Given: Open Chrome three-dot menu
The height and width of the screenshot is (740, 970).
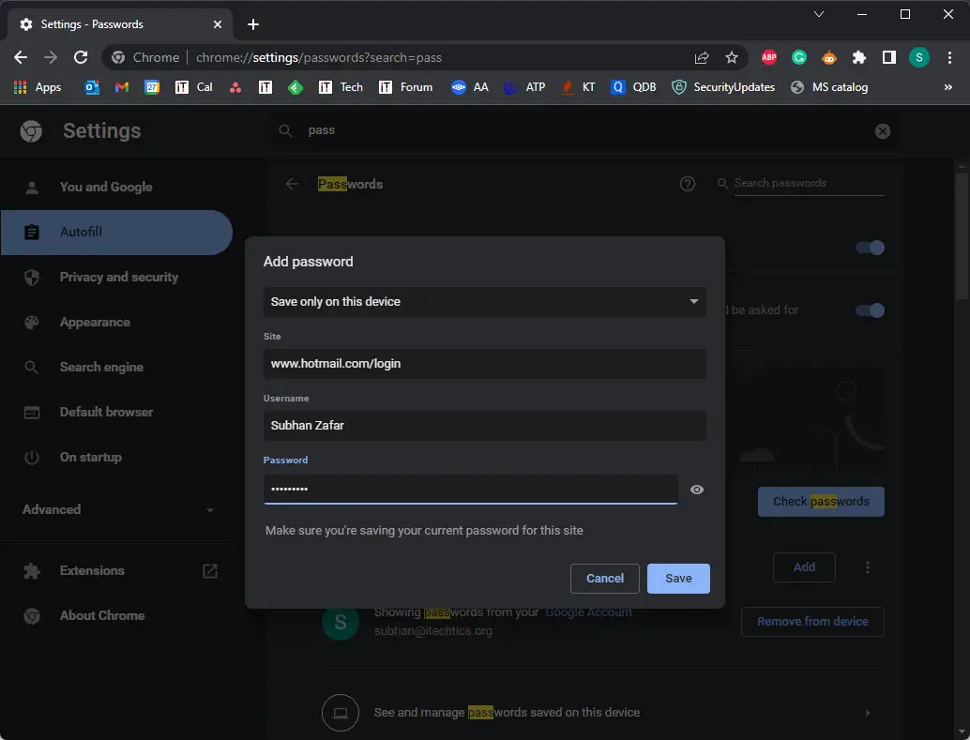Looking at the screenshot, I should pyautogui.click(x=949, y=57).
